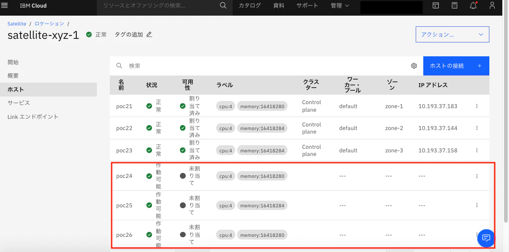Viewport: 509px width, 252px height.
Task: Click the search magnifier icon in header
Action: (223, 5)
